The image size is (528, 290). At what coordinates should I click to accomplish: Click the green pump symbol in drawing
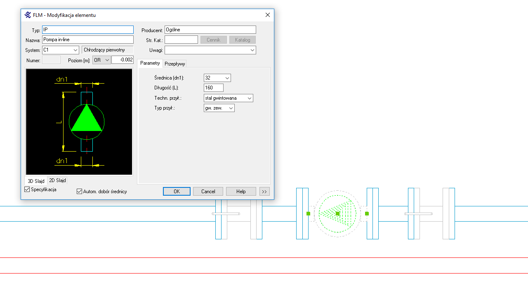pyautogui.click(x=337, y=213)
